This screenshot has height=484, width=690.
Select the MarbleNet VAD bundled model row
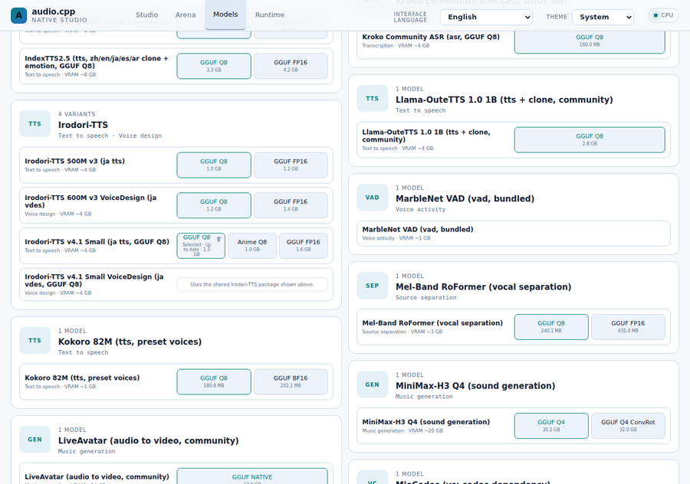pos(514,234)
